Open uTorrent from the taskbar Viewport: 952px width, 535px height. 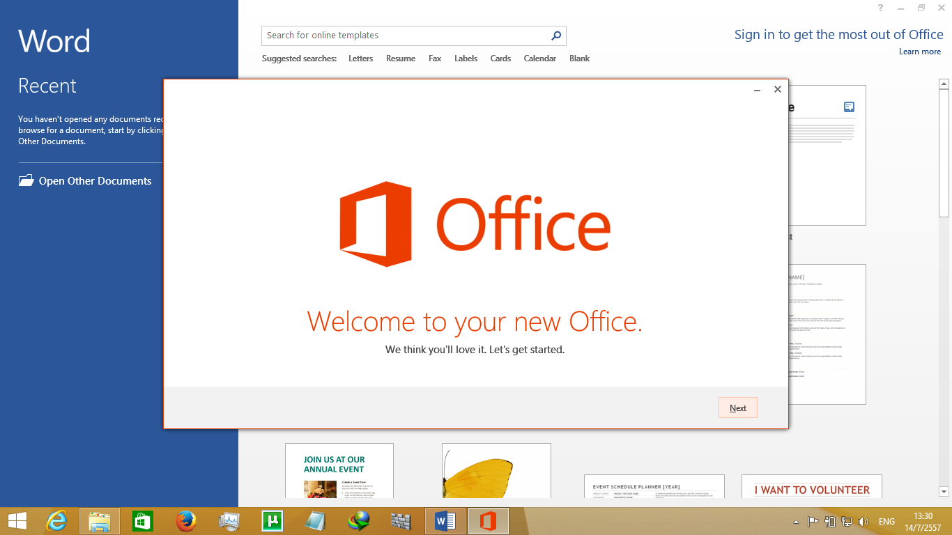pyautogui.click(x=272, y=521)
